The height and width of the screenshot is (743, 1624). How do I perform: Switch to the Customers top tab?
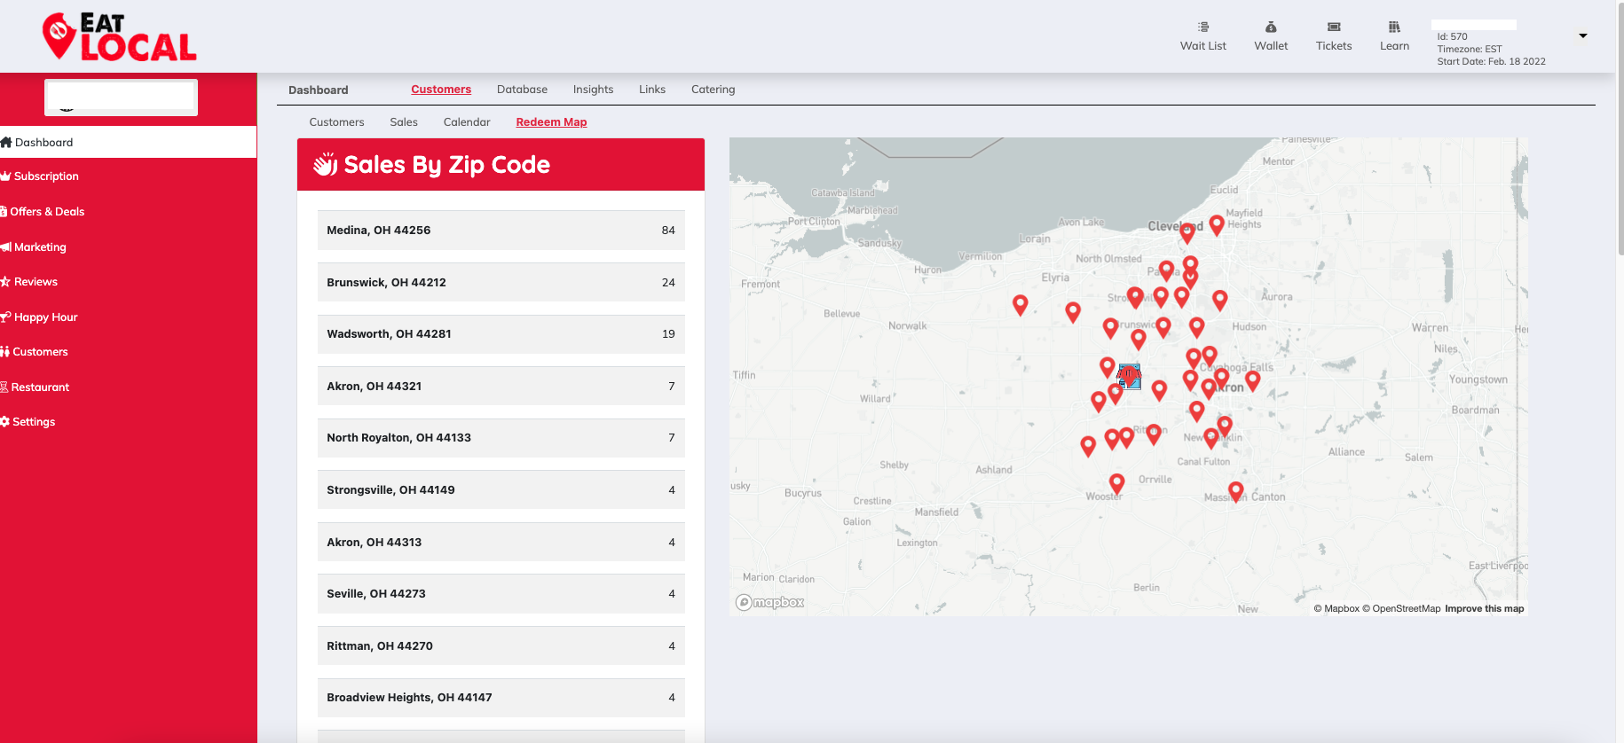(x=441, y=90)
